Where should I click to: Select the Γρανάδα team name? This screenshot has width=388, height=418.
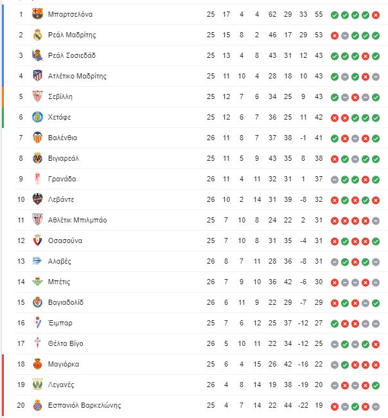point(62,179)
